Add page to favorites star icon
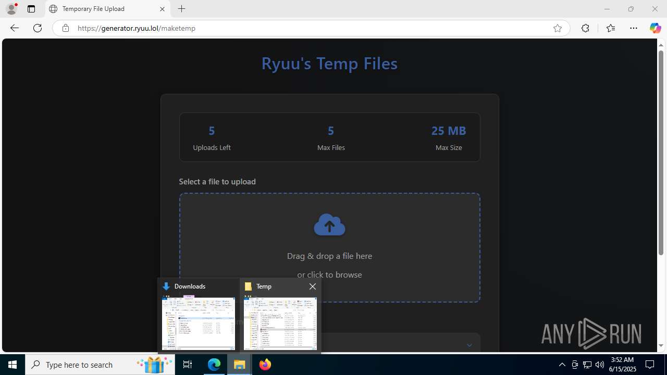Image resolution: width=667 pixels, height=375 pixels. click(x=558, y=28)
